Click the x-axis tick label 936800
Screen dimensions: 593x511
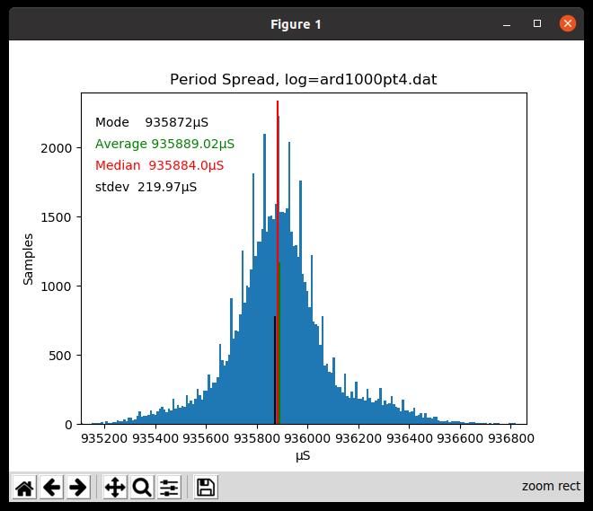(x=511, y=438)
